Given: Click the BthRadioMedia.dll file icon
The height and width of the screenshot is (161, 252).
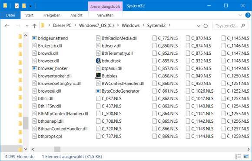Looking at the screenshot, I should tap(98, 38).
